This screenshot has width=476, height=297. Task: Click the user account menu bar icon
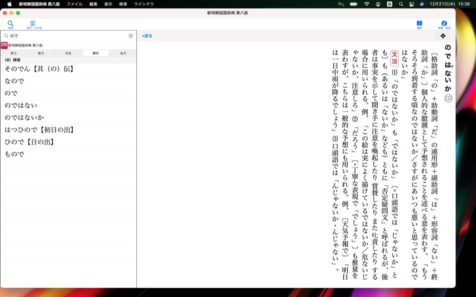point(378,4)
